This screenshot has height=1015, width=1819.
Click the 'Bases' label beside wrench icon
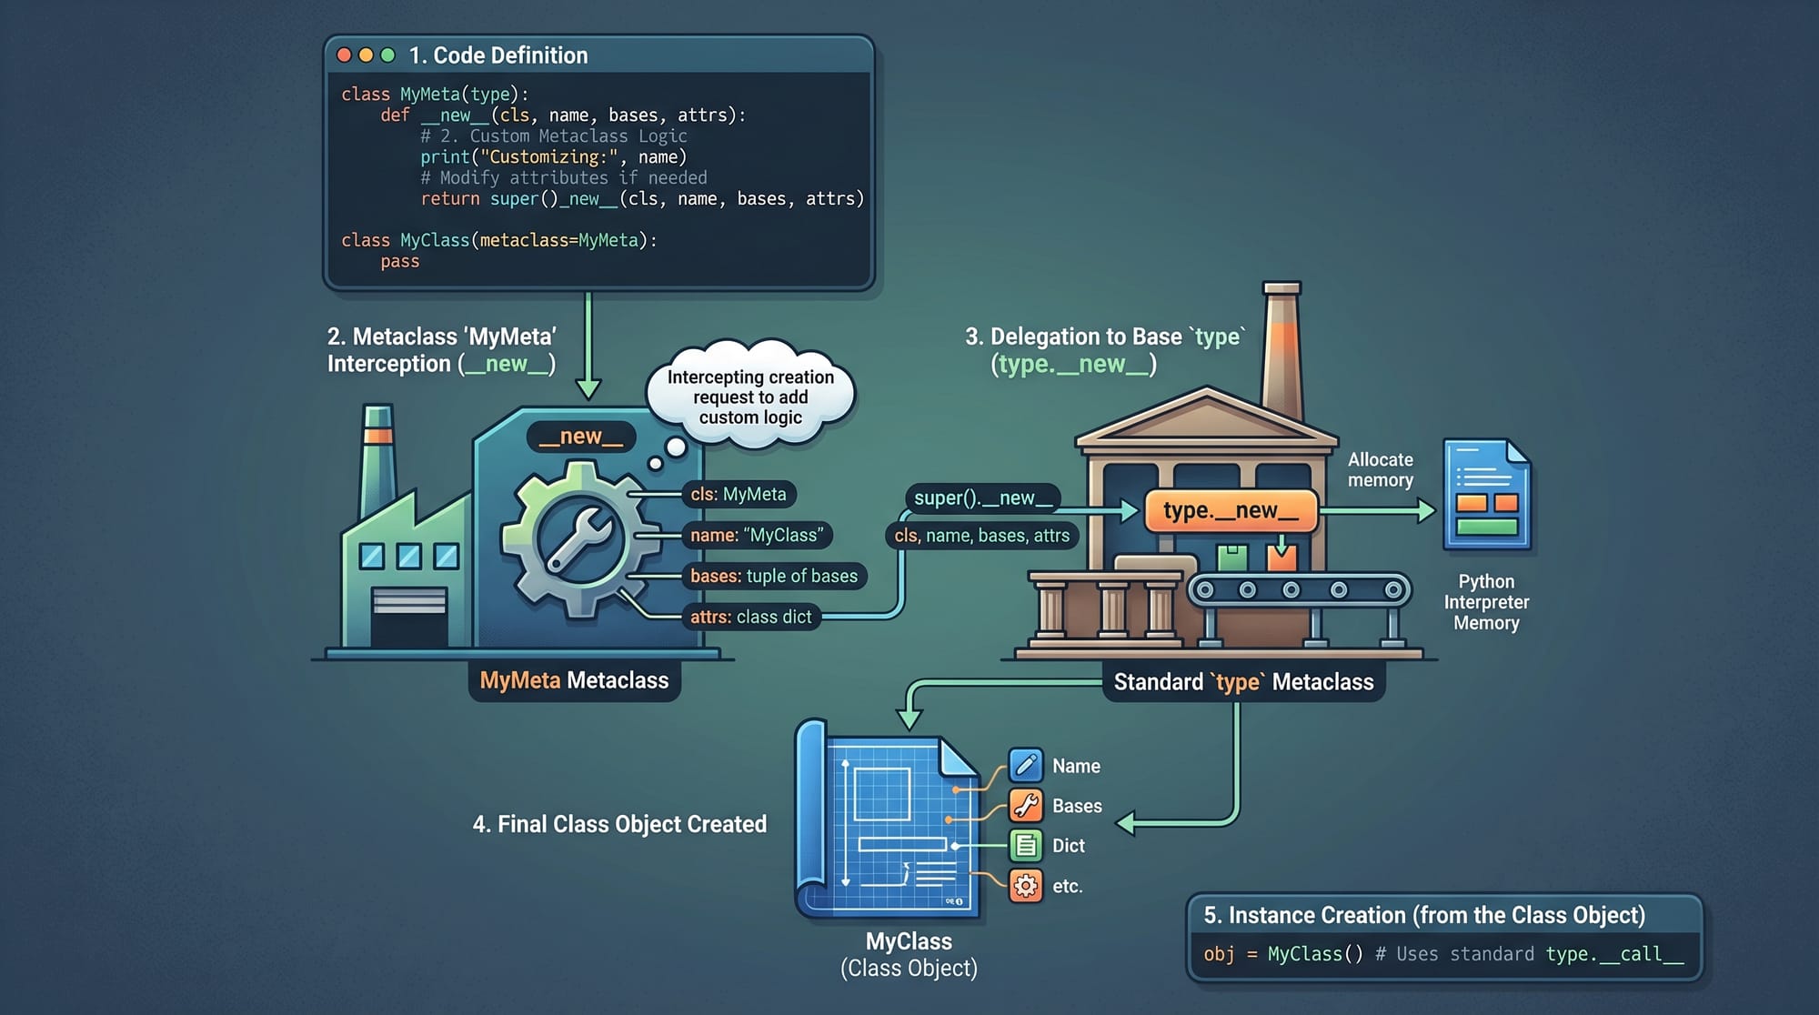[x=1077, y=806]
